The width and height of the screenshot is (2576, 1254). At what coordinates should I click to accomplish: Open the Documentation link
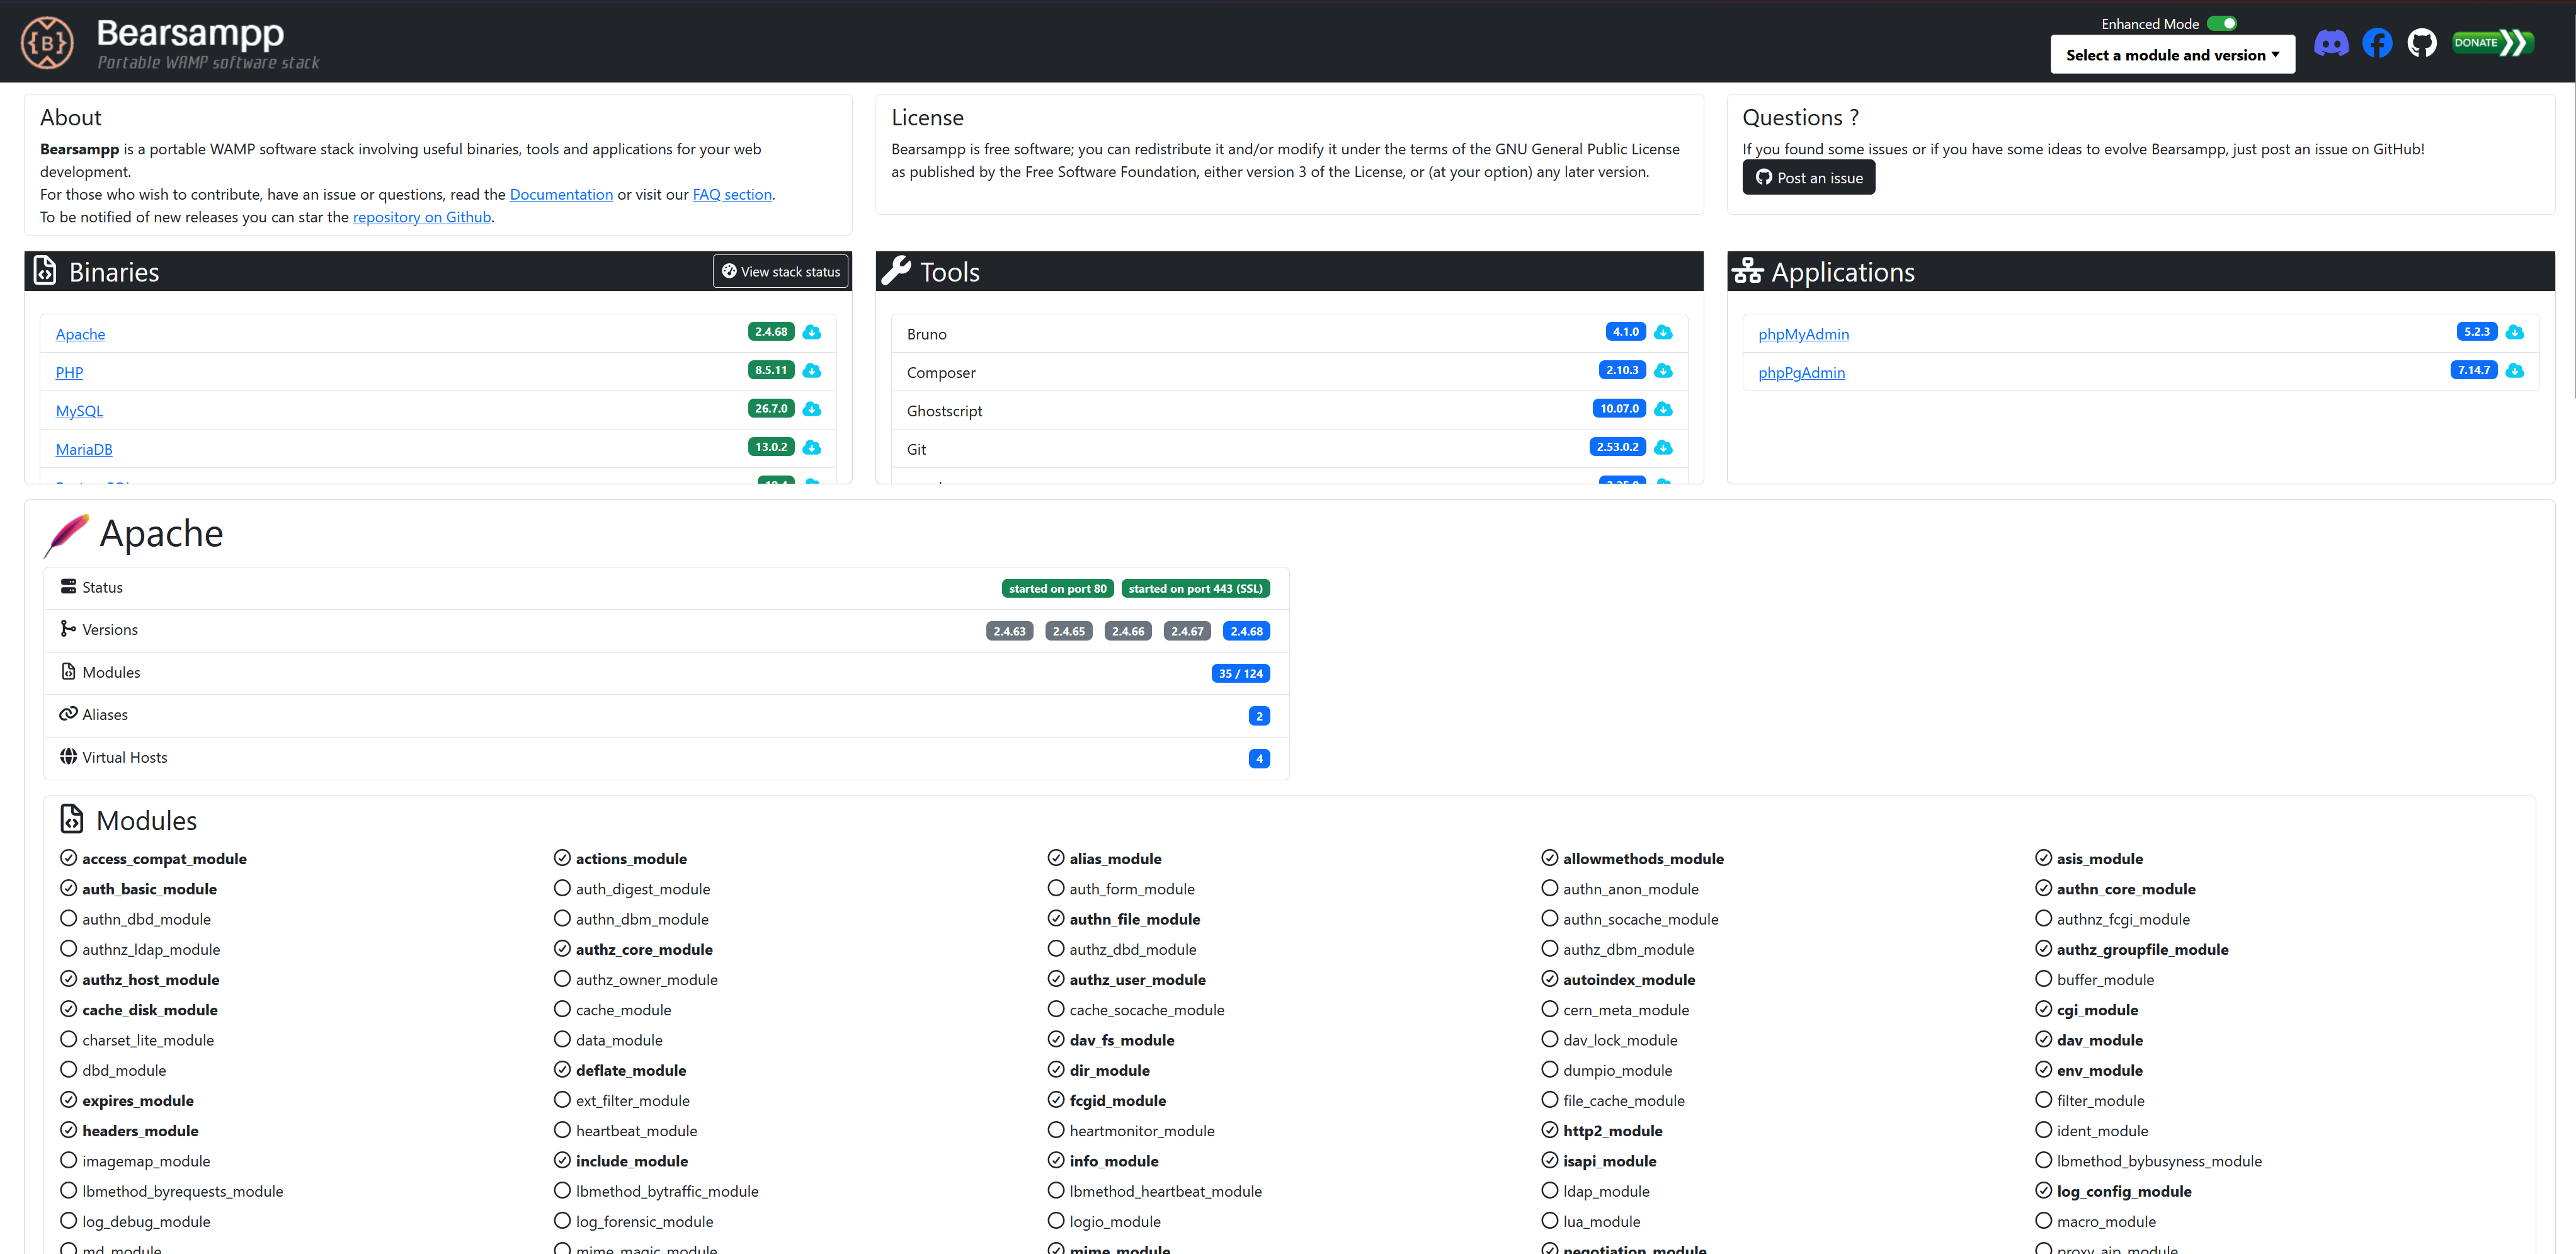(x=561, y=194)
